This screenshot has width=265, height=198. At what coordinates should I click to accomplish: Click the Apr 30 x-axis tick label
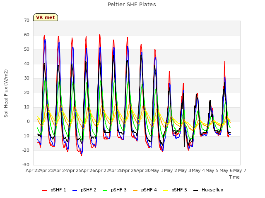(x=143, y=170)
